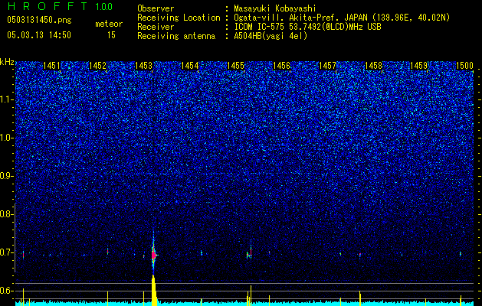Viewport: 482px width, 306px height.
Task: Click the large red meteor echo at 1453
Action: (x=154, y=255)
